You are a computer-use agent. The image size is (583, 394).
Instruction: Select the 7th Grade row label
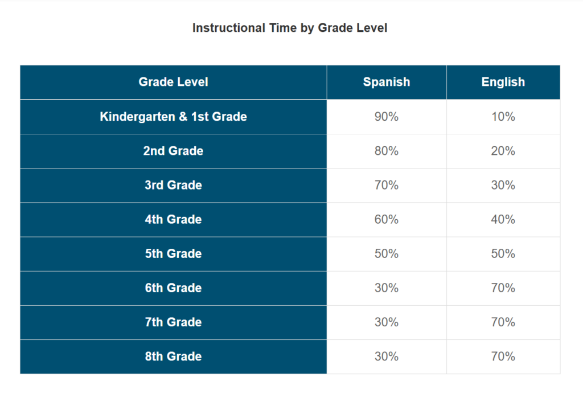(x=173, y=322)
